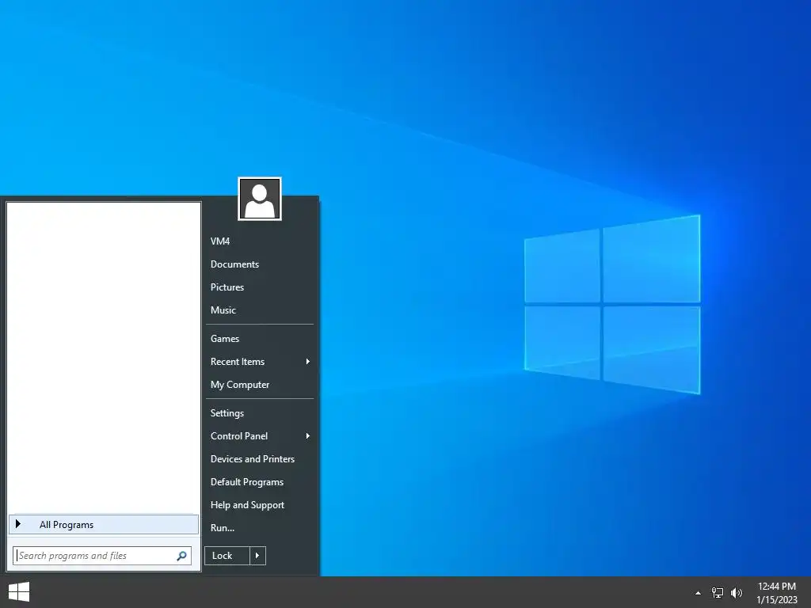The height and width of the screenshot is (608, 811).
Task: Click the search magnifier icon
Action: 181,556
